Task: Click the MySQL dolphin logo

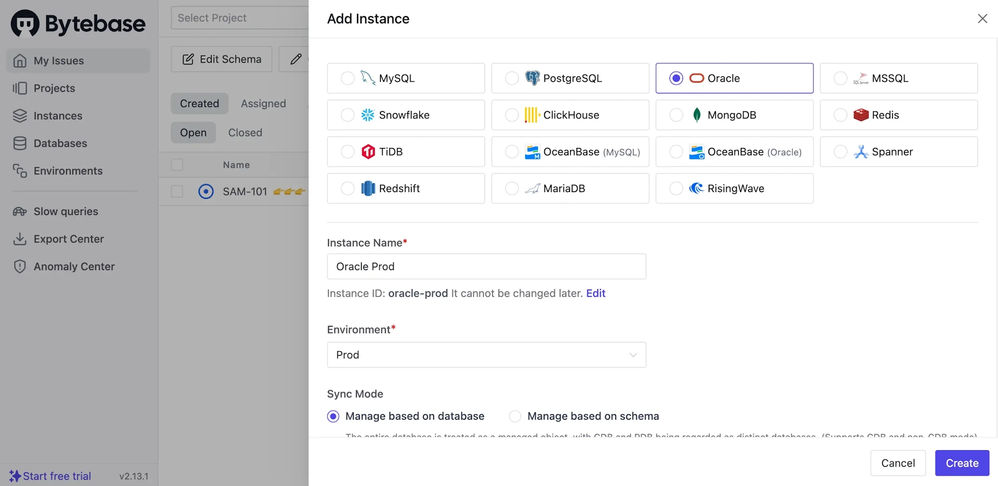Action: tap(368, 78)
